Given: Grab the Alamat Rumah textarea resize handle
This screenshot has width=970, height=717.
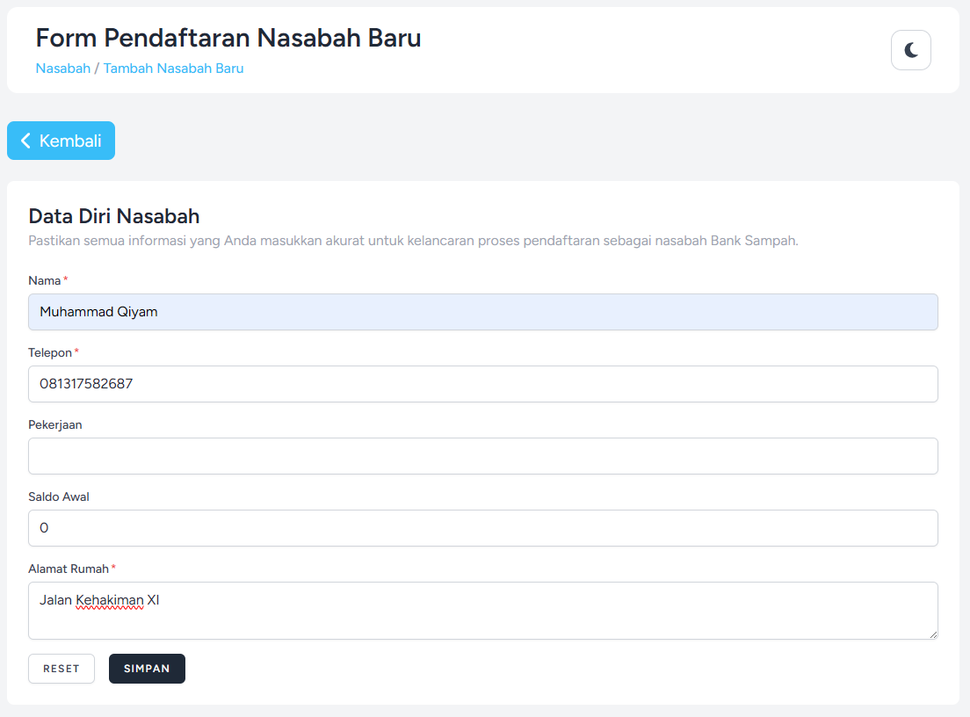Looking at the screenshot, I should pos(932,634).
